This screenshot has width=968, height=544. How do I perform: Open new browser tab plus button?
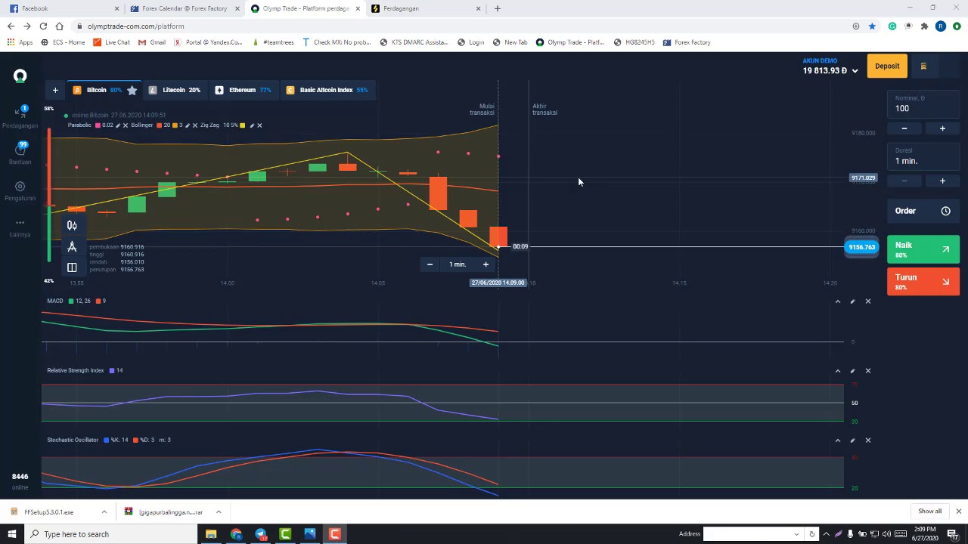tap(497, 8)
